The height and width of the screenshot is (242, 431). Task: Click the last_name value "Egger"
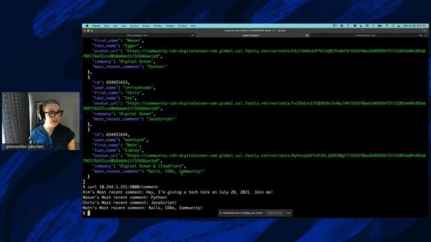coord(131,46)
